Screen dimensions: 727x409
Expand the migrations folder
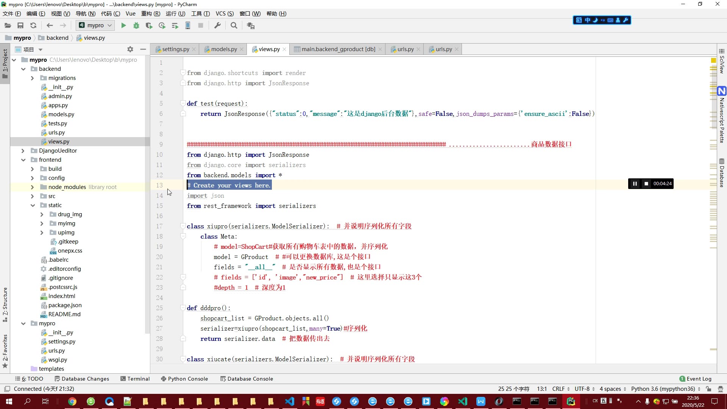tap(33, 78)
